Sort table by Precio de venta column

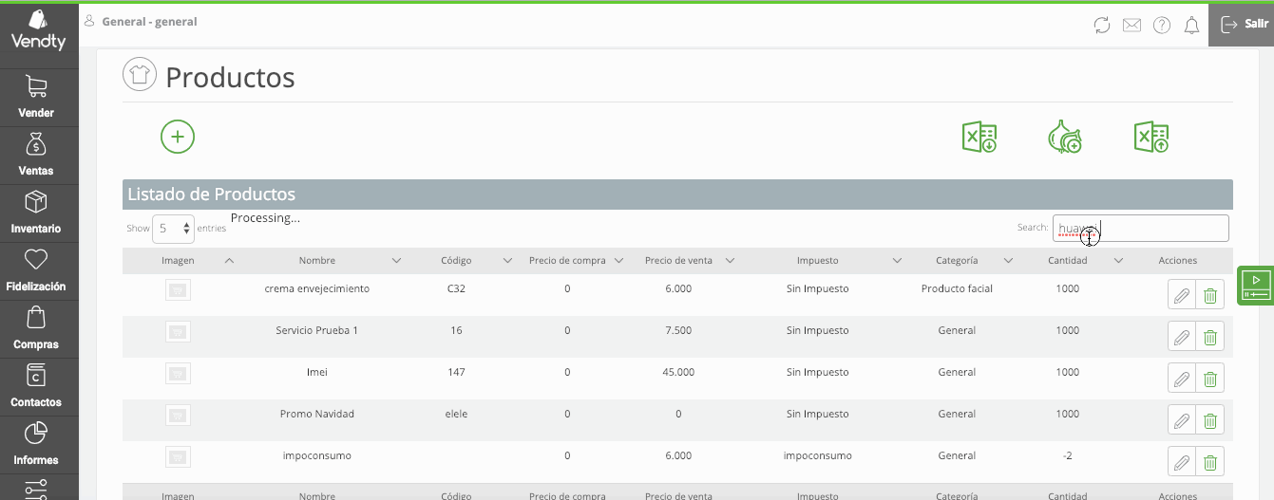pos(677,260)
